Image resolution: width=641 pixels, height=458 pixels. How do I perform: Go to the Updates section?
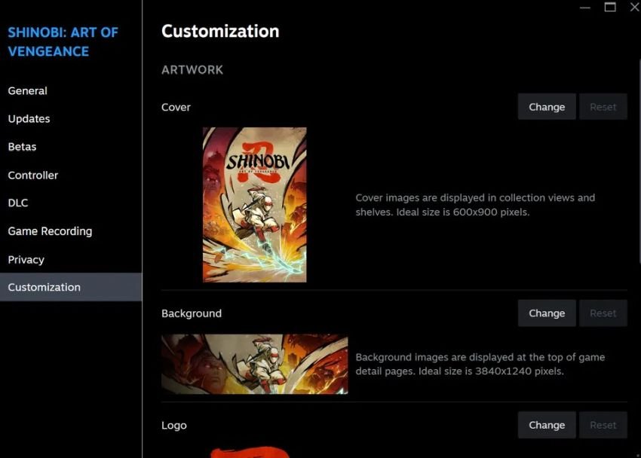pos(29,119)
